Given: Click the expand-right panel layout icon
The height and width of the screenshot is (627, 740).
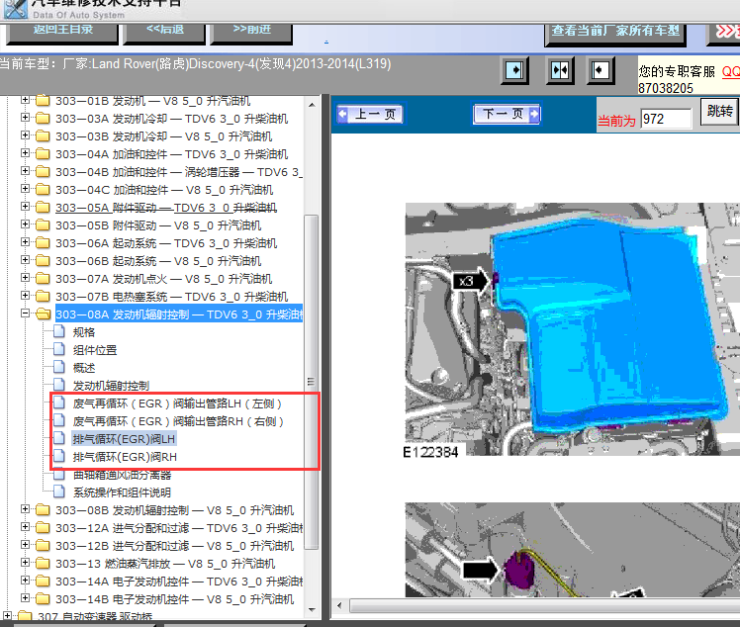Looking at the screenshot, I should (x=514, y=71).
